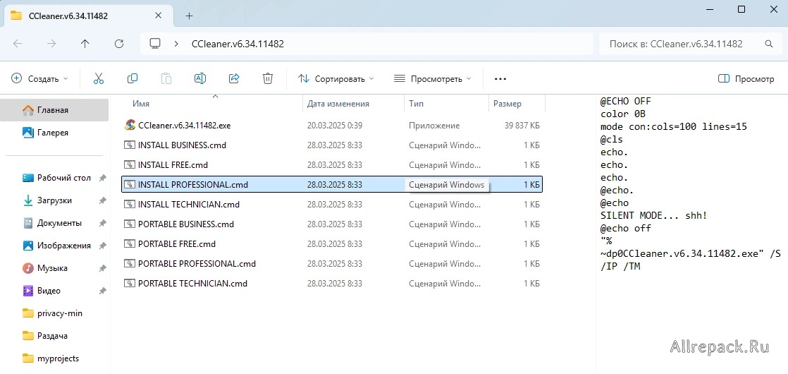The width and height of the screenshot is (788, 374).
Task: Open Рабочий стол in sidebar
Action: 64,178
